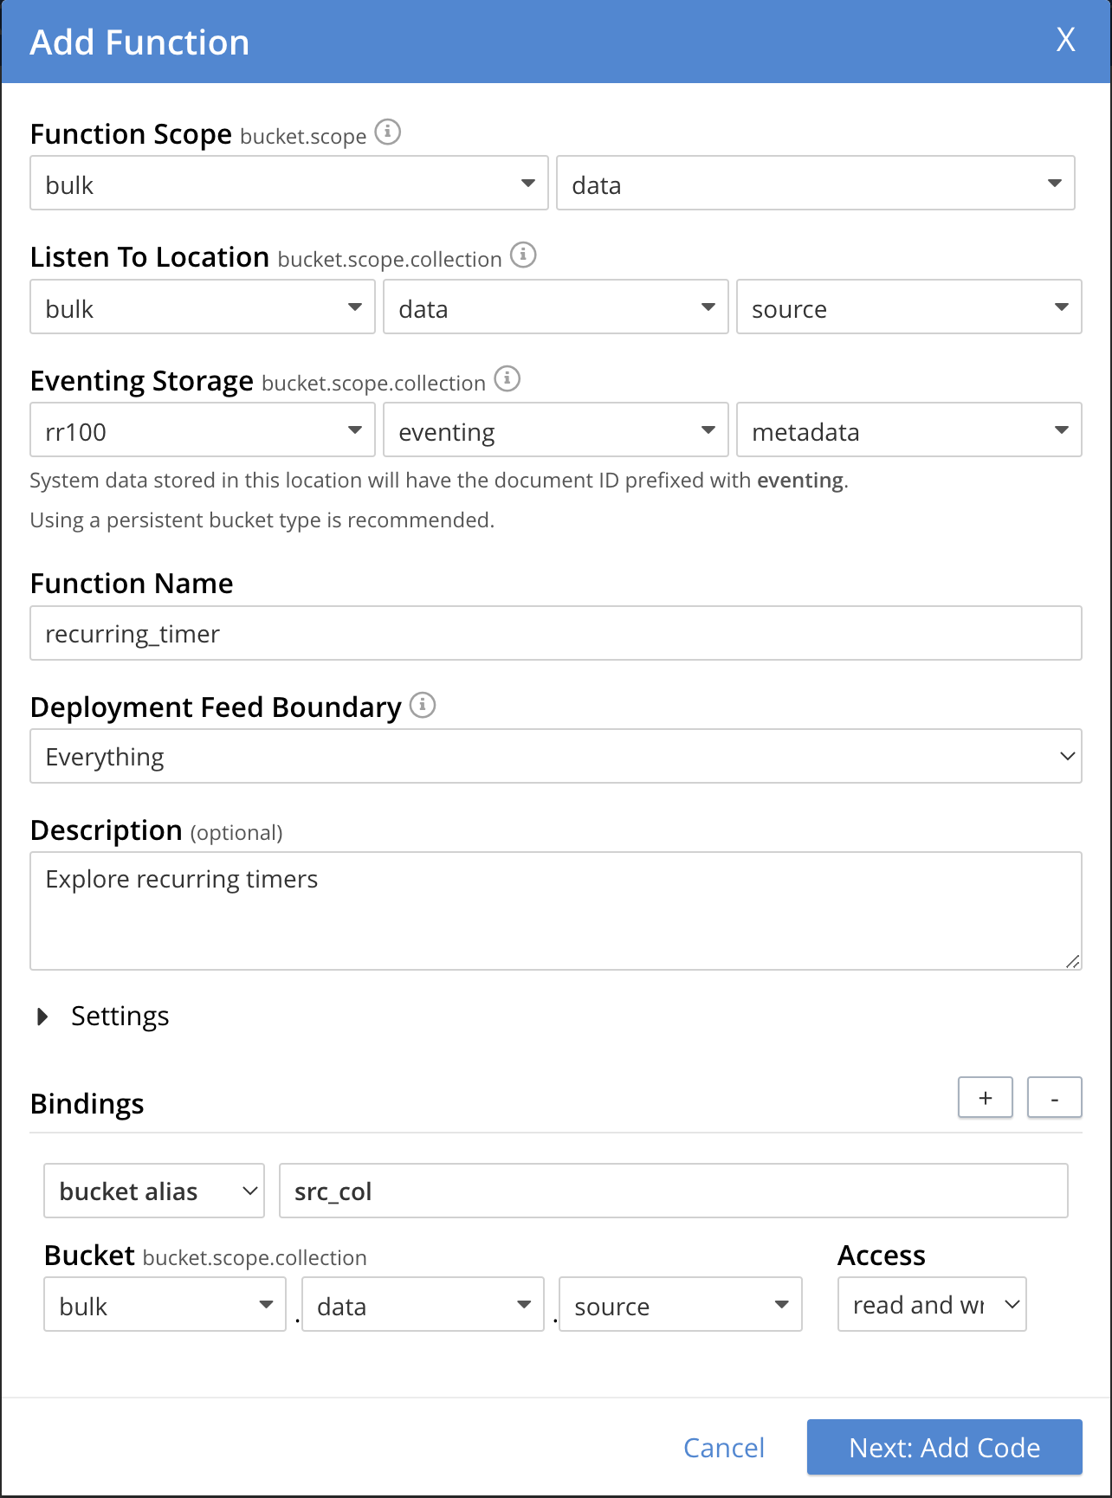Click info icon by Deployment Feed Boundary
This screenshot has width=1112, height=1498.
click(422, 706)
